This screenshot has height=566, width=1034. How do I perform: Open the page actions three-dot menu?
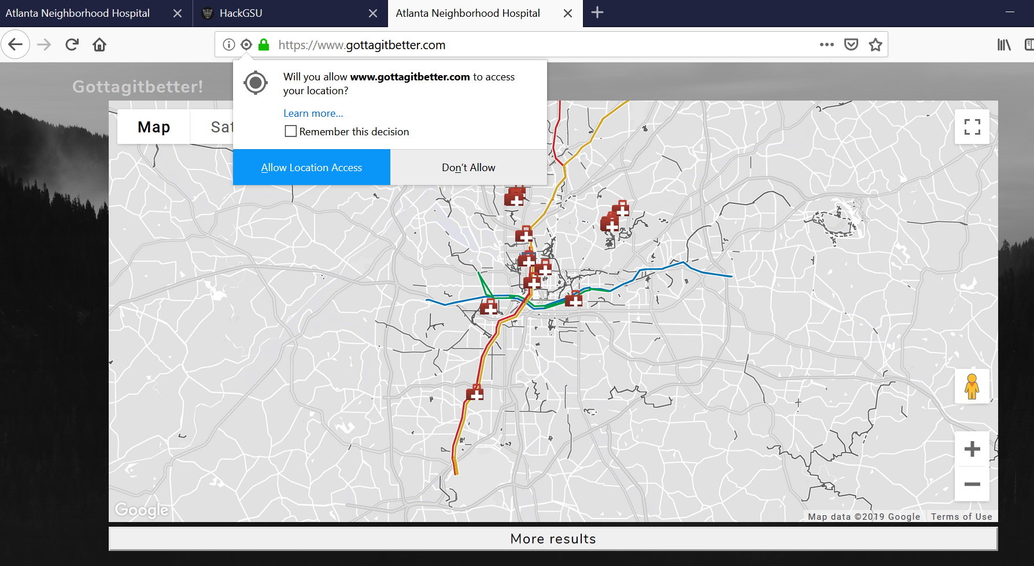tap(827, 45)
